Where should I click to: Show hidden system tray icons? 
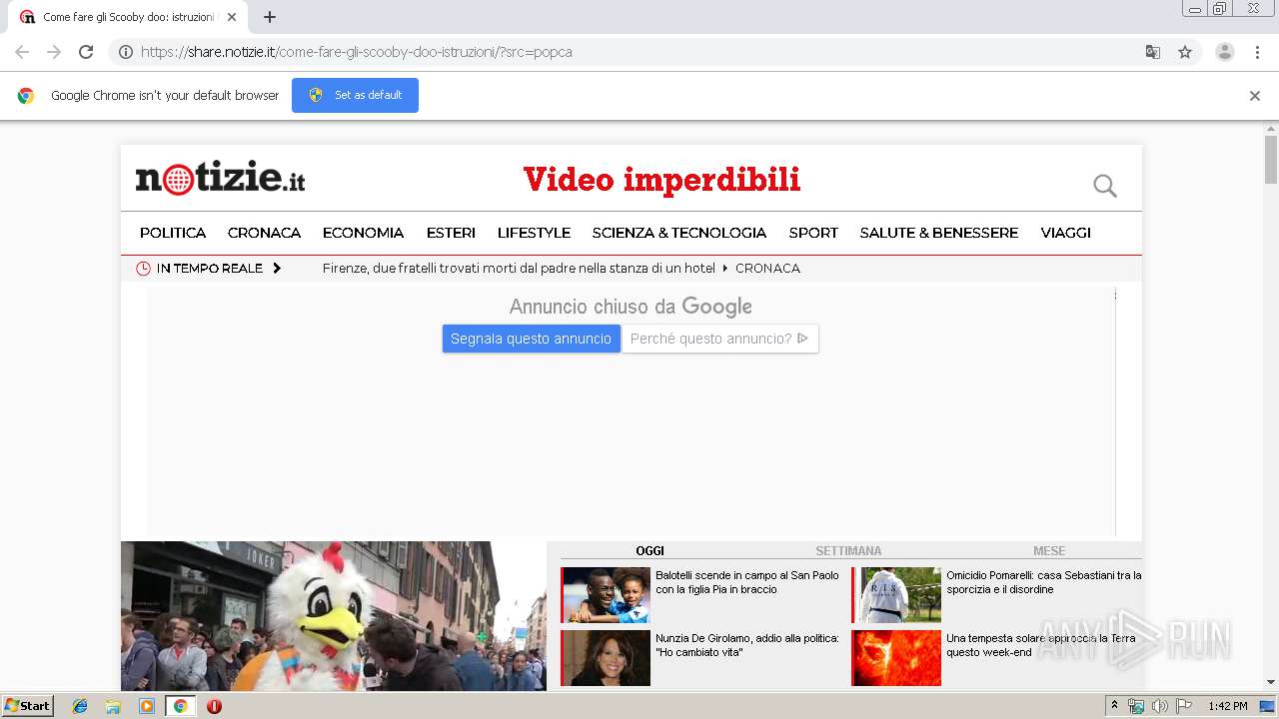[1114, 706]
